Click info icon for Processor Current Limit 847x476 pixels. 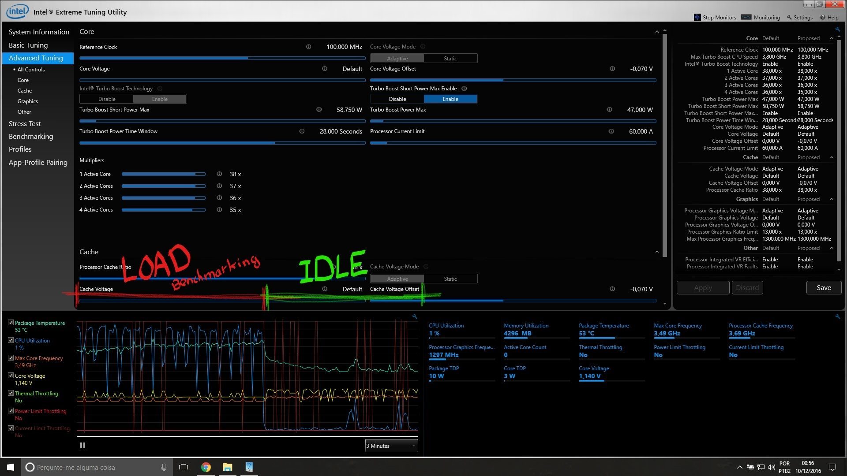click(611, 131)
